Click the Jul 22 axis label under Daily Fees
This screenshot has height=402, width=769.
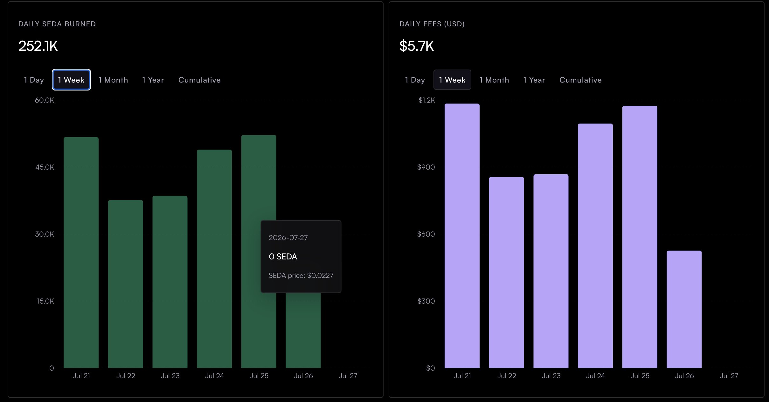507,376
